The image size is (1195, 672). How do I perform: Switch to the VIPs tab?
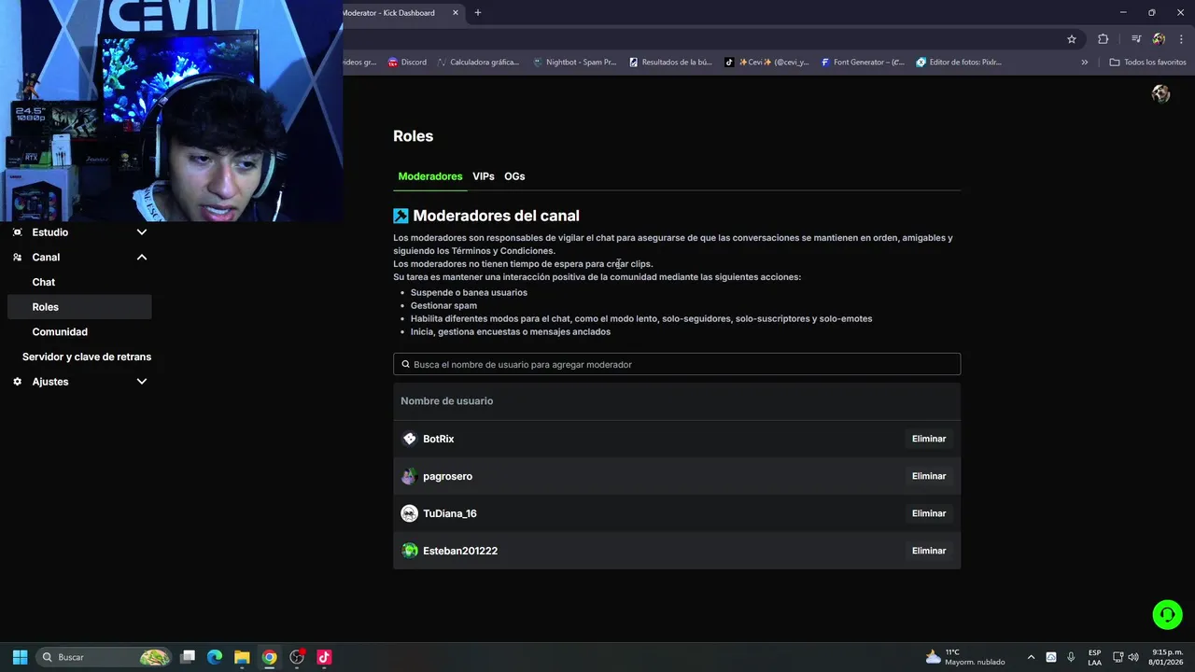(x=484, y=176)
